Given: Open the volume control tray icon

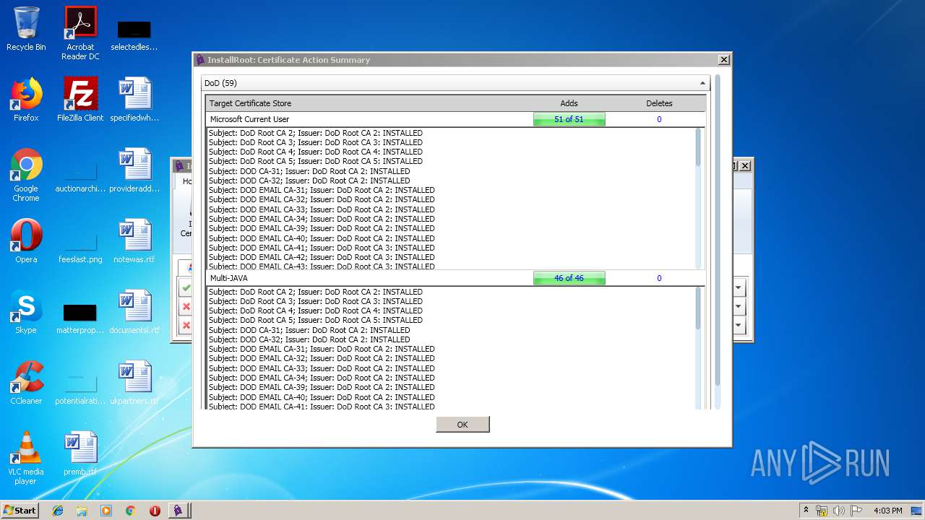Looking at the screenshot, I should (x=839, y=511).
